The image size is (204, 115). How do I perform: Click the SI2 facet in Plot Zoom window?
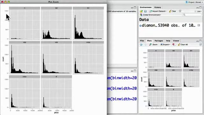click(56, 23)
